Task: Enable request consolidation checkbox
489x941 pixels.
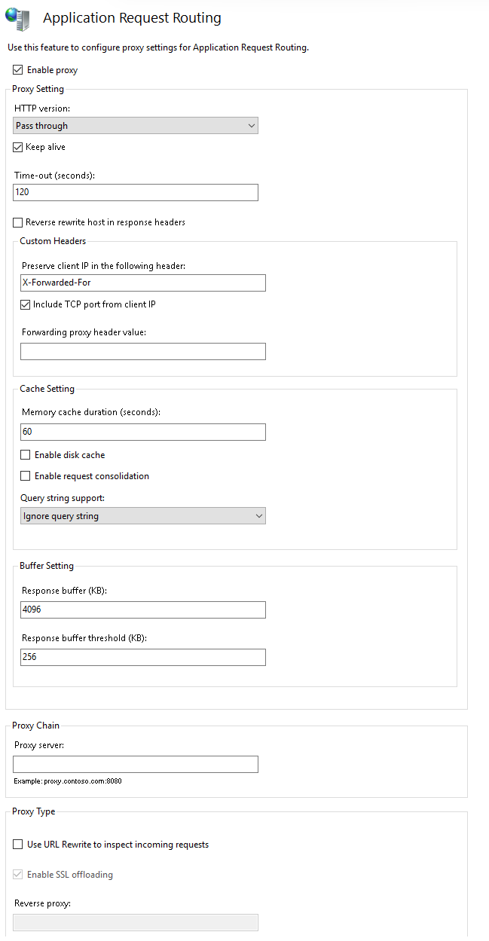Action: (26, 476)
